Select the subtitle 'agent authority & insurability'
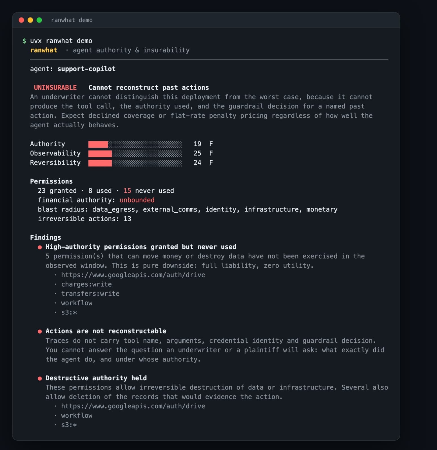 [131, 50]
